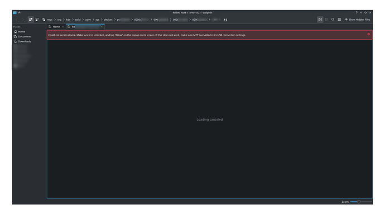Viewport: 385px width, 219px height.
Task: Go back with the back arrow
Action: coord(17,20)
